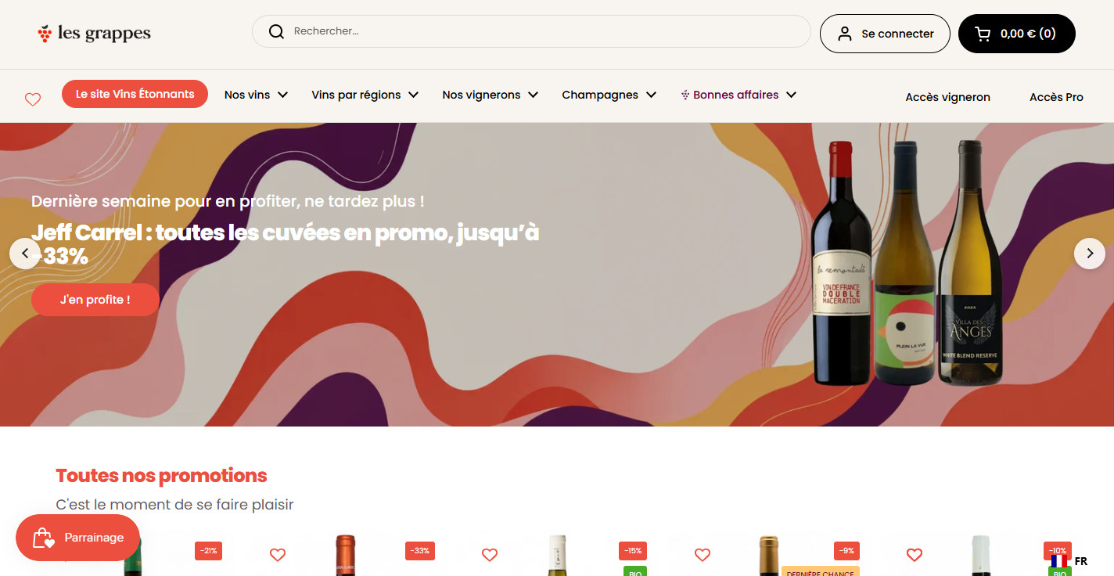
Task: Click the les grappes logo
Action: [94, 34]
